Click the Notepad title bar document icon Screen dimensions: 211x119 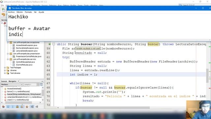pos(10,8)
